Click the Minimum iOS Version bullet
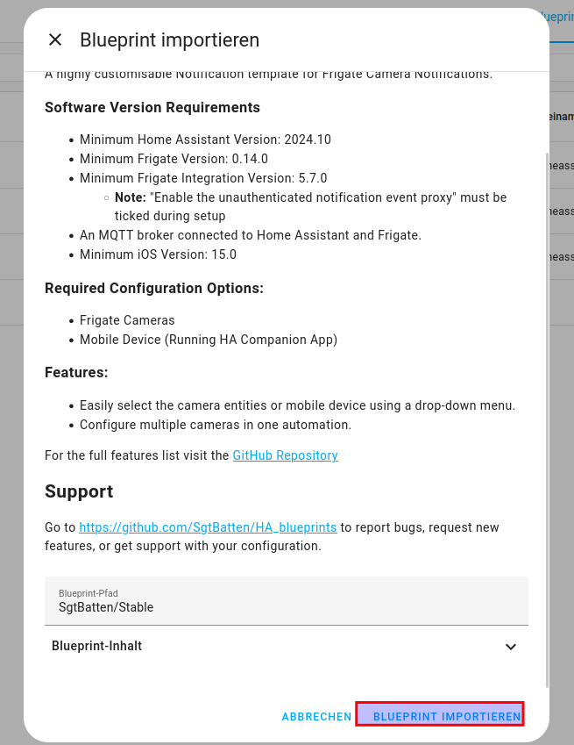This screenshot has width=574, height=745. tap(158, 254)
